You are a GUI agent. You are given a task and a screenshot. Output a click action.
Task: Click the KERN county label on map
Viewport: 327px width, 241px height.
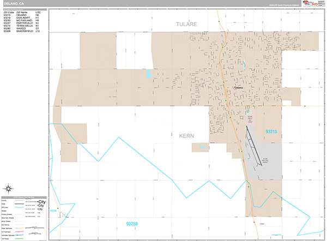[186, 136]
